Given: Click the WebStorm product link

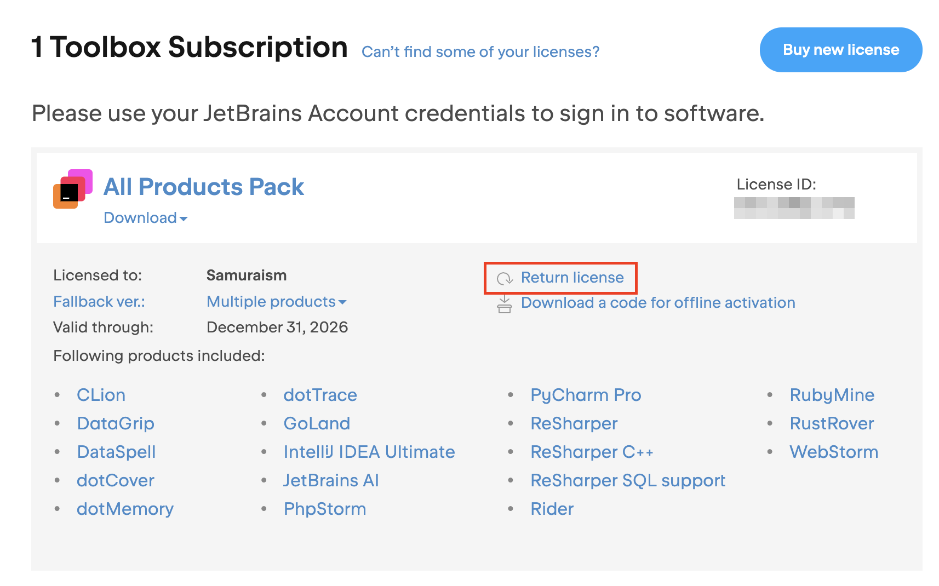Looking at the screenshot, I should [x=833, y=452].
